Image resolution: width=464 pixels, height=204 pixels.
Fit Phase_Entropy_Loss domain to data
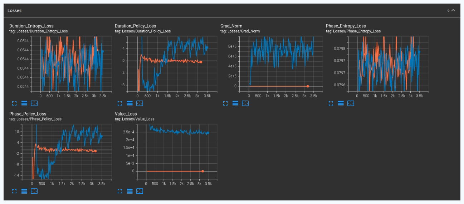[x=351, y=103]
